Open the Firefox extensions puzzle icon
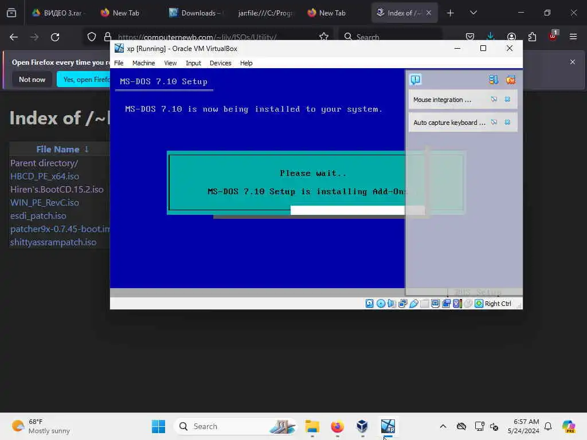The height and width of the screenshot is (440, 587). pyautogui.click(x=532, y=37)
